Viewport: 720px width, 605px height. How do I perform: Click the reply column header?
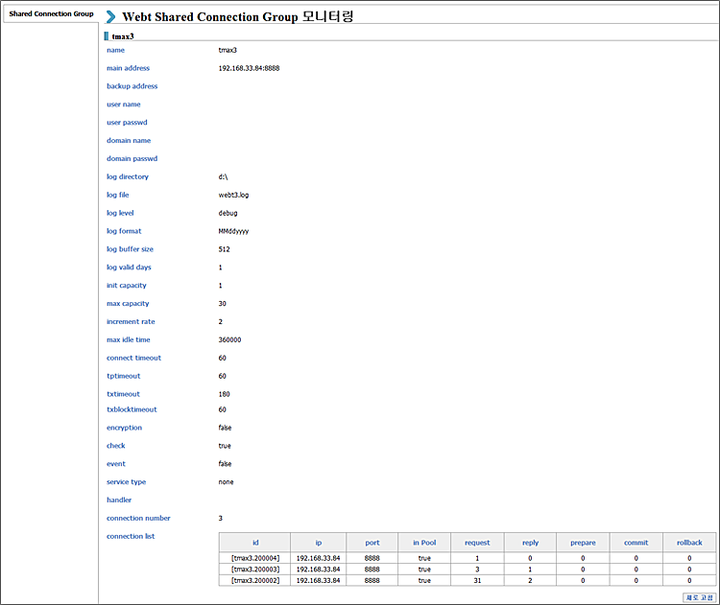[530, 543]
